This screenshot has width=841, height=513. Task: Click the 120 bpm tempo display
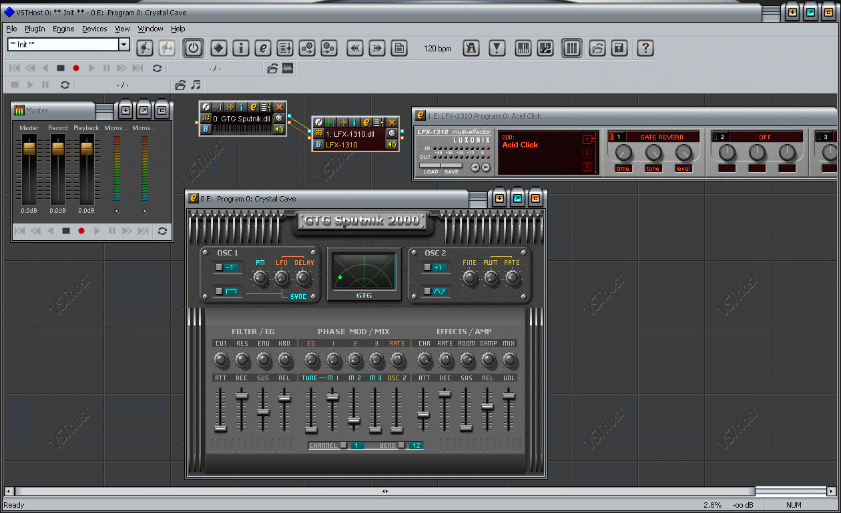click(438, 49)
